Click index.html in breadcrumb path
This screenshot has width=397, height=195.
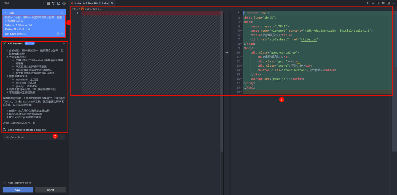click(91, 9)
